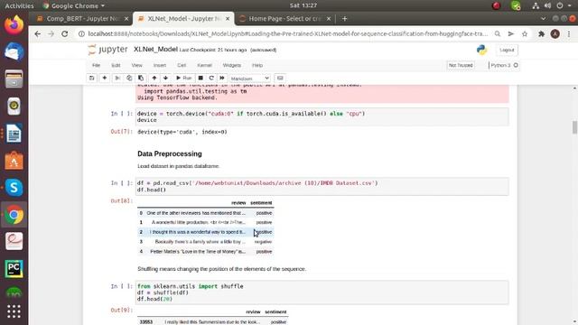This screenshot has height=325, width=578.
Task: Open Files manager from the dock
Action: [14, 79]
